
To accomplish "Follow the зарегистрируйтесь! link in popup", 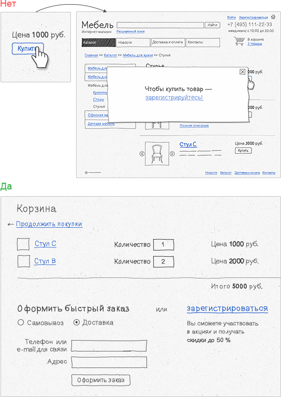I will (174, 97).
